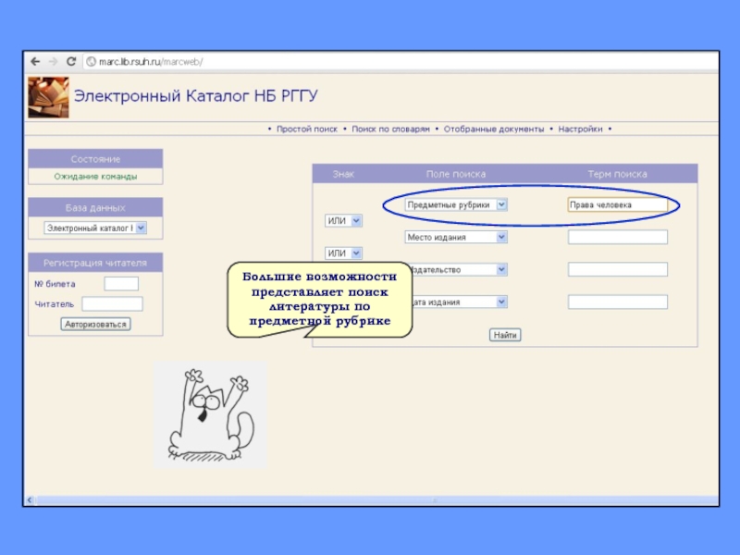Viewport: 740px width, 555px height.
Task: Click search term field containing Права человека
Action: pyautogui.click(x=618, y=204)
